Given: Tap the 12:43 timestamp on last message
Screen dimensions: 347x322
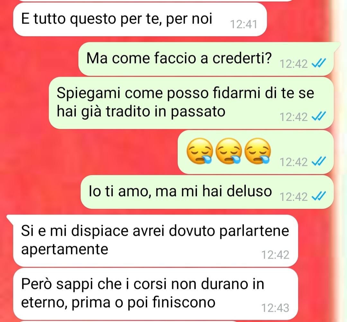Looking at the screenshot, I should [x=275, y=308].
